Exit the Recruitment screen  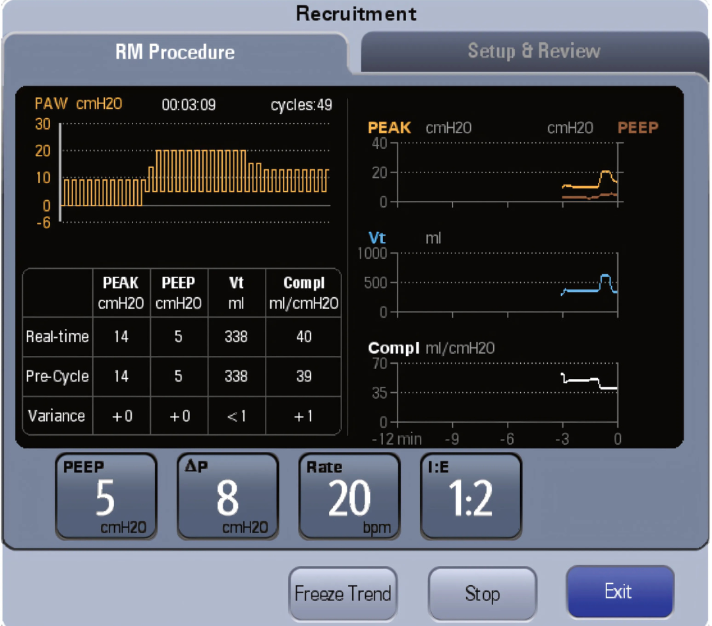click(x=620, y=591)
